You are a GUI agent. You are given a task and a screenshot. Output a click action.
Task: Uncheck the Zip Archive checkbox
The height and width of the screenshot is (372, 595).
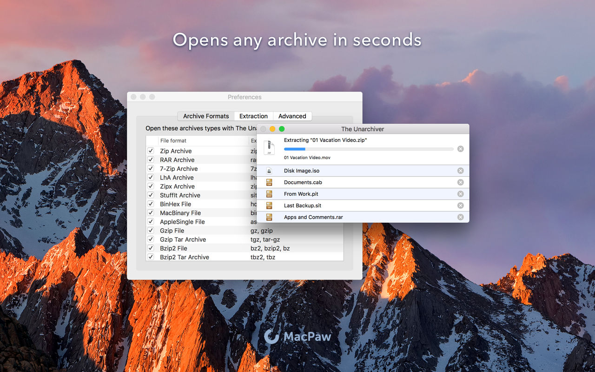click(151, 151)
